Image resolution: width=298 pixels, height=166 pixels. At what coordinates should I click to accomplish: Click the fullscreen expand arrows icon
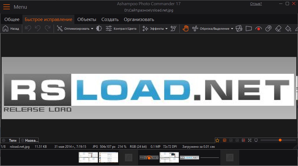click(x=250, y=140)
